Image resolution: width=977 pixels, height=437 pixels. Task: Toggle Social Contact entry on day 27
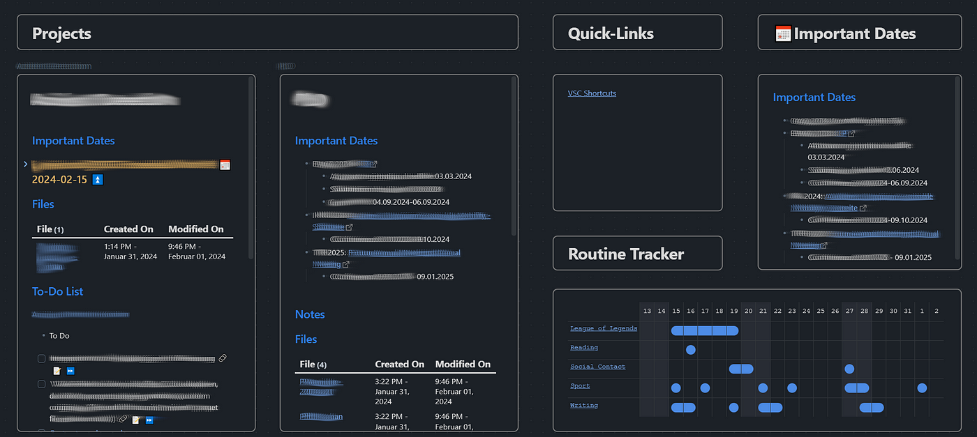click(849, 369)
